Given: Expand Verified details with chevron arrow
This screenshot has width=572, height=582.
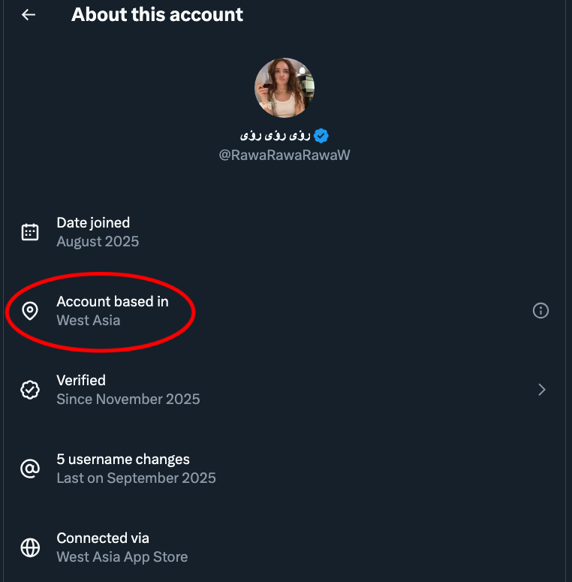Looking at the screenshot, I should (541, 390).
